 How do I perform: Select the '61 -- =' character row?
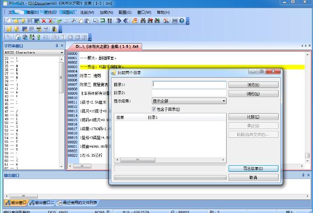coord(32,164)
